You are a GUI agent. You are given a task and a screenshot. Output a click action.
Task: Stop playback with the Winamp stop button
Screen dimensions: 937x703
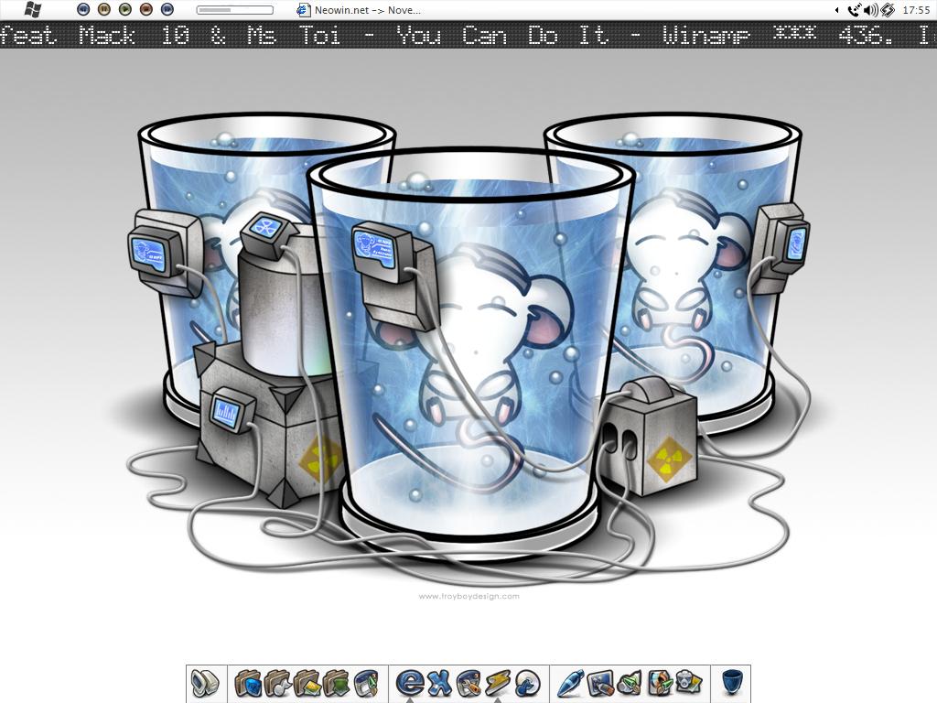click(x=145, y=9)
